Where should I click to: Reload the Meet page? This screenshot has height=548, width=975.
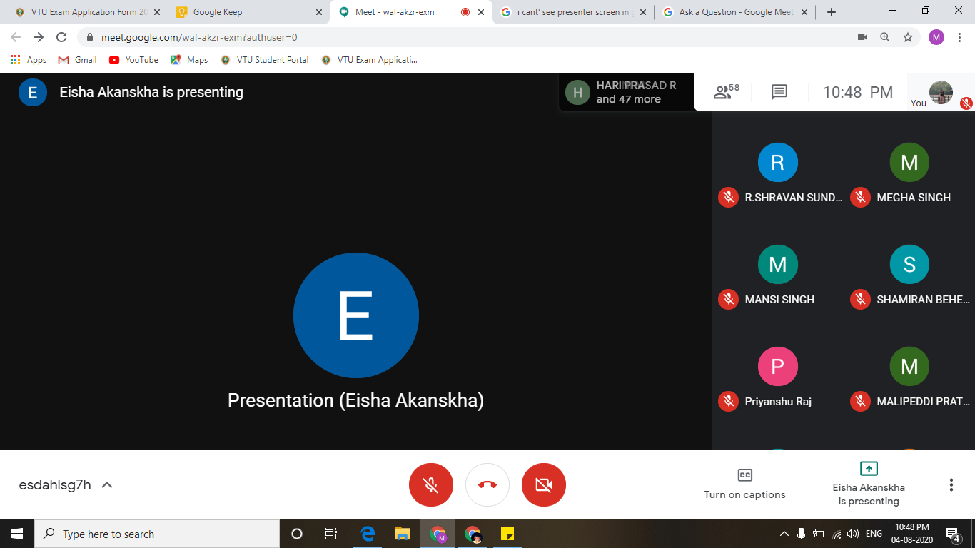coord(61,37)
